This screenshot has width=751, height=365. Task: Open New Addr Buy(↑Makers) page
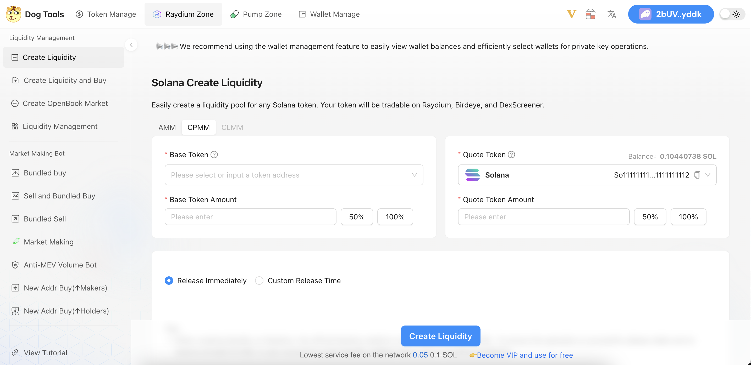coord(64,288)
